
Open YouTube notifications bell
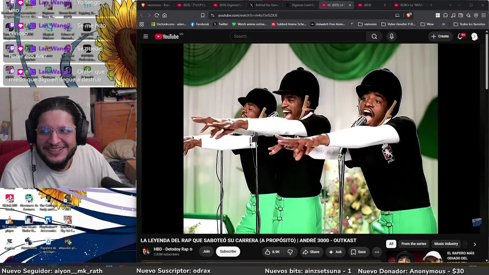(460, 36)
